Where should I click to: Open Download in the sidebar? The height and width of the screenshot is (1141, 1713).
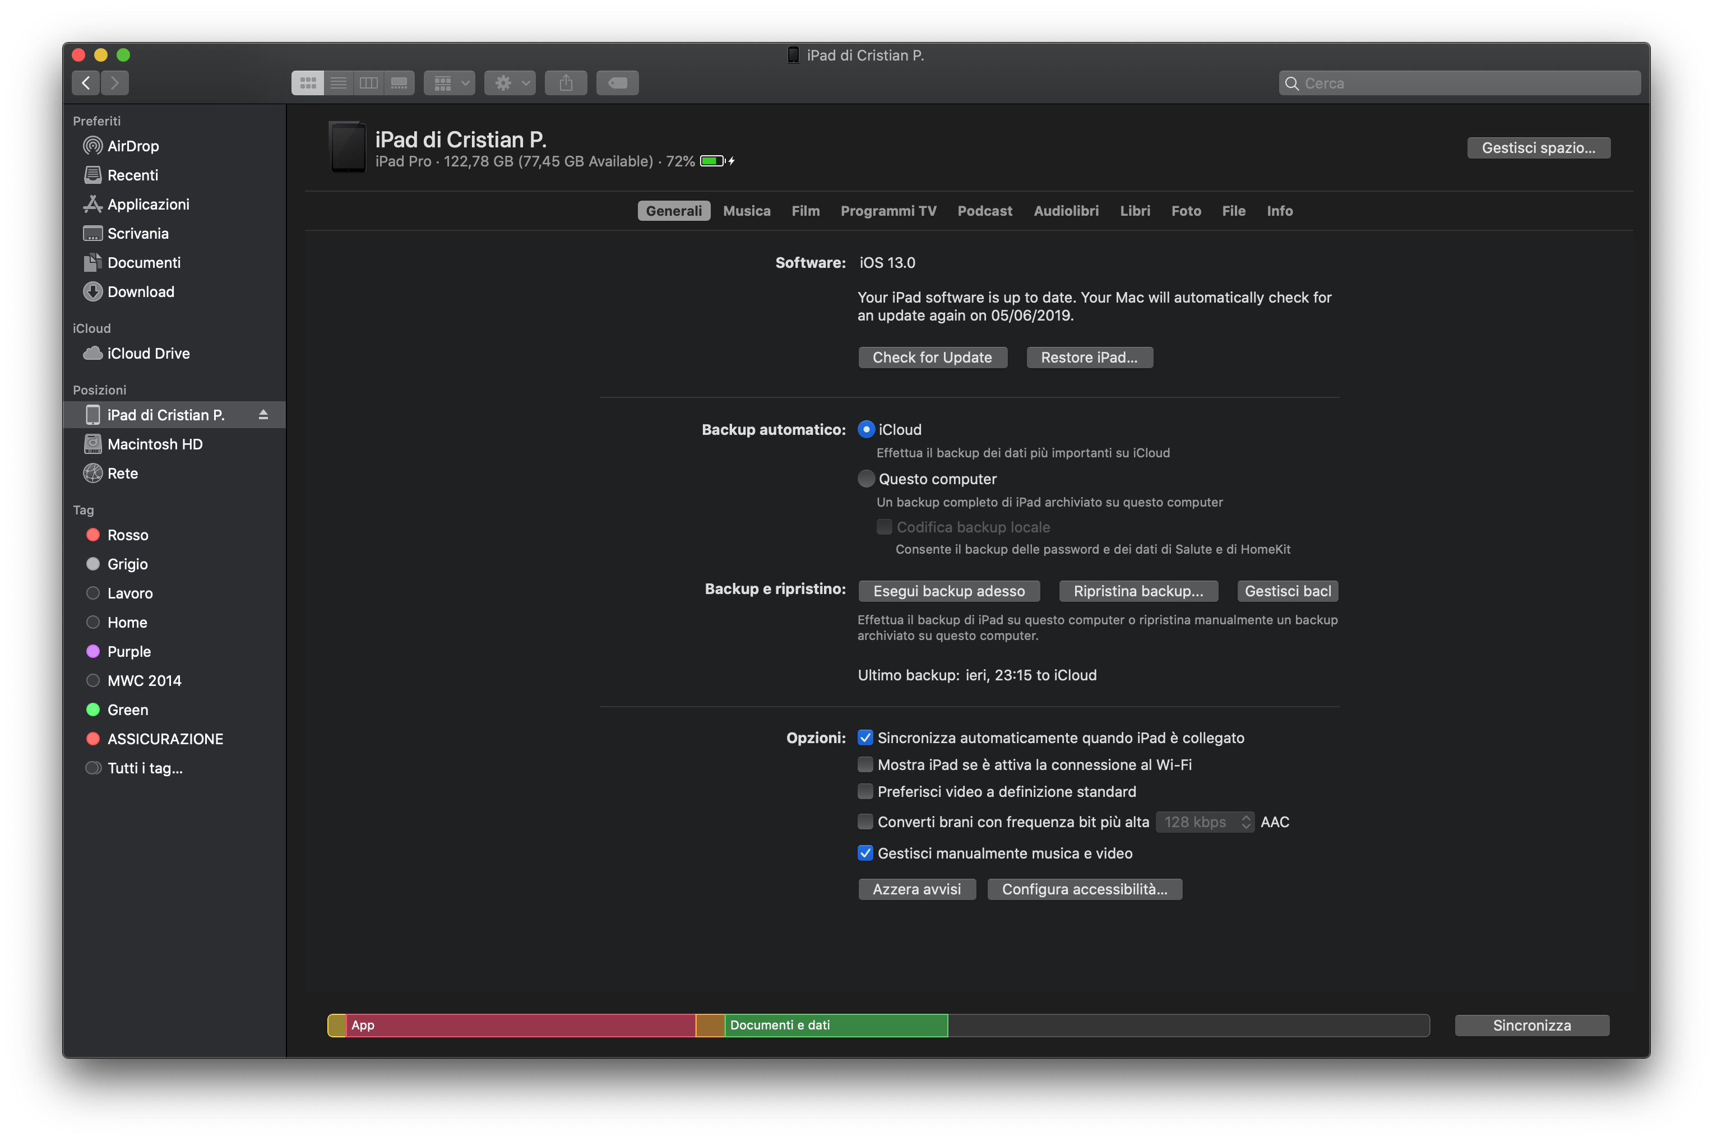[175, 291]
